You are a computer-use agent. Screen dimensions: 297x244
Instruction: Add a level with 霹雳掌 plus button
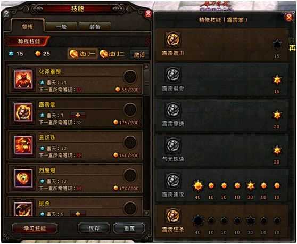[78, 115]
